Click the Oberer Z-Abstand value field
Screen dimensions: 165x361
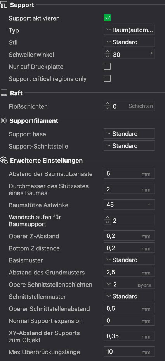[129, 236]
